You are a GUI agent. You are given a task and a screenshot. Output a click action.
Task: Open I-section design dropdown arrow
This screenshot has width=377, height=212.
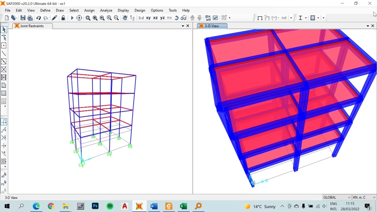pyautogui.click(x=306, y=18)
